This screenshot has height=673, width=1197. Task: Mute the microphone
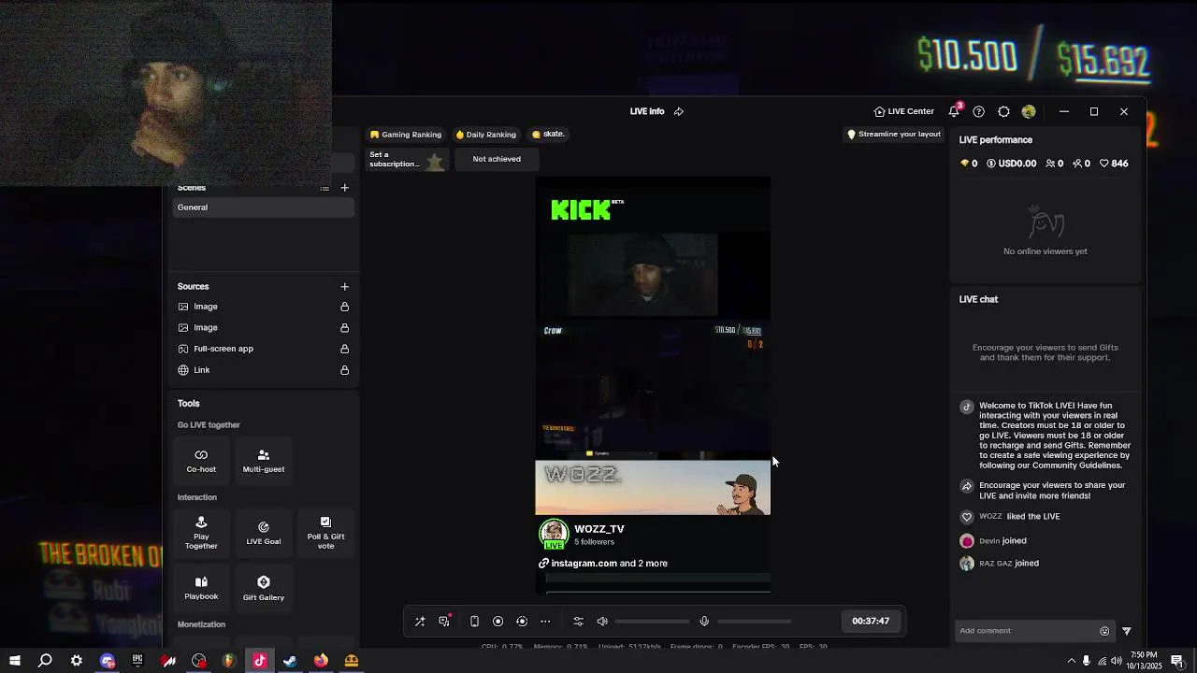704,622
